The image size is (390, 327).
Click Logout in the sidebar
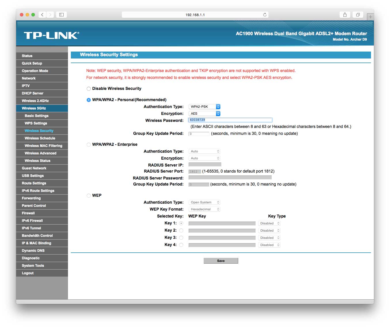[28, 273]
